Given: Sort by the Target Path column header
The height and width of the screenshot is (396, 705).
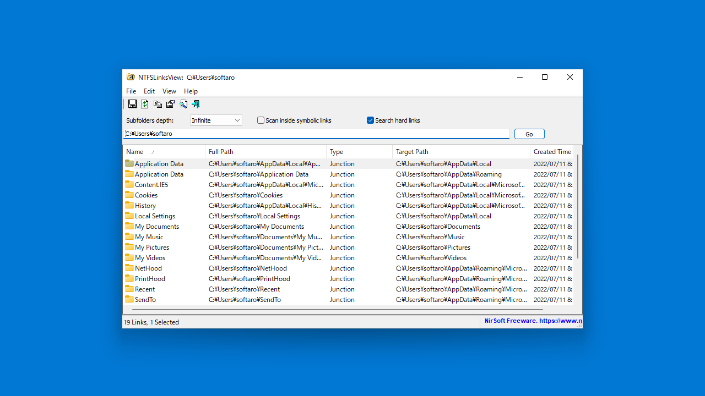Looking at the screenshot, I should [462, 152].
